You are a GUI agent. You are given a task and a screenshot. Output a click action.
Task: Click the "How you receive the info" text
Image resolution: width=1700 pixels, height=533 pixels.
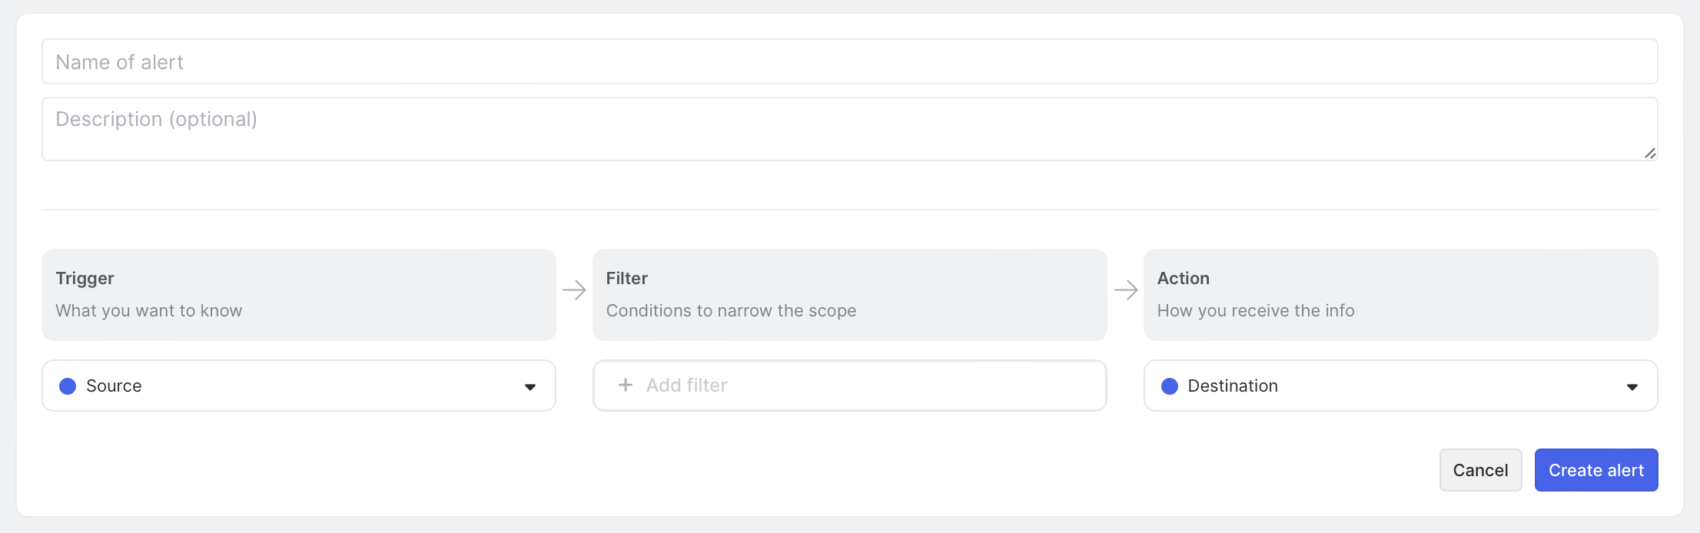pos(1256,311)
